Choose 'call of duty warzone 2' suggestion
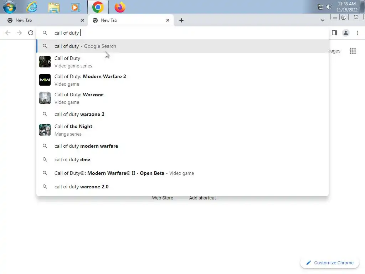 [x=182, y=114]
